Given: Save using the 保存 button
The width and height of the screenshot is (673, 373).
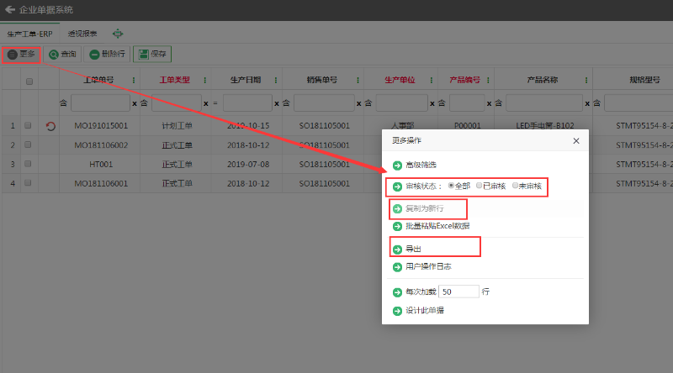Looking at the screenshot, I should (x=152, y=55).
